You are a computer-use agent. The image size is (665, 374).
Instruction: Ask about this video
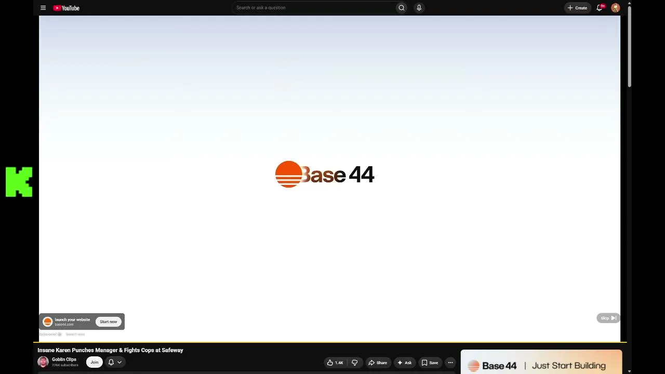[405, 363]
